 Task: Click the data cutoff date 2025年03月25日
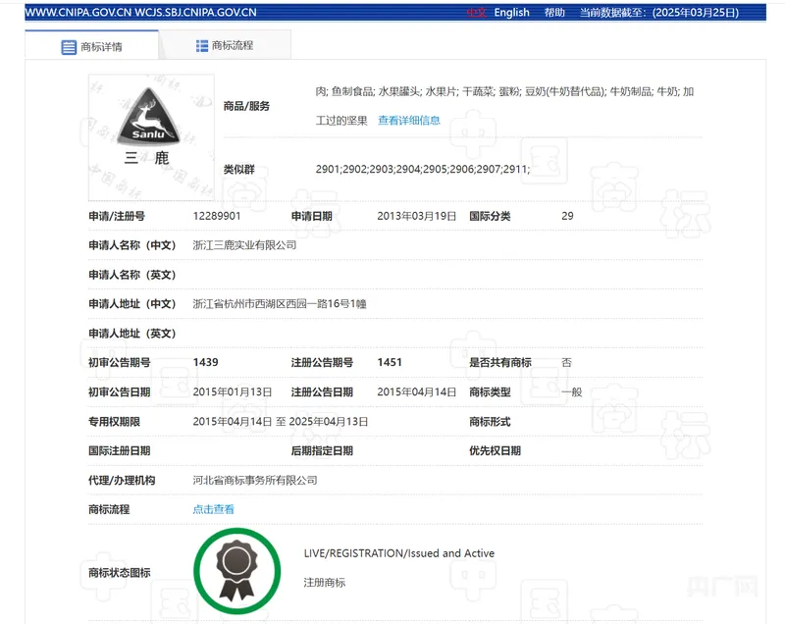pos(696,13)
